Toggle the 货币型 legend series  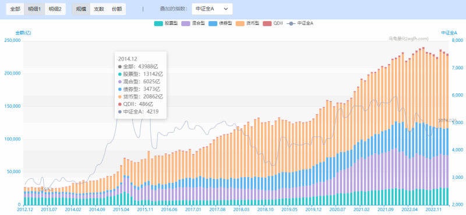(248, 23)
